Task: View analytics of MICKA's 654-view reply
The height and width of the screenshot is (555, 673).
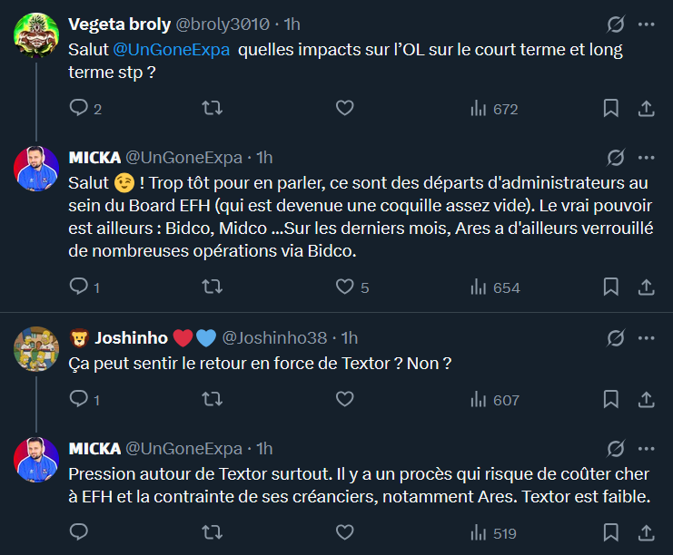Action: point(494,287)
